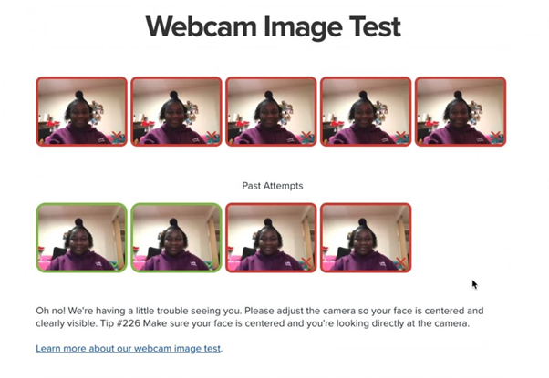Open first red-bordered capture in current row
The height and width of the screenshot is (378, 549).
coord(81,111)
